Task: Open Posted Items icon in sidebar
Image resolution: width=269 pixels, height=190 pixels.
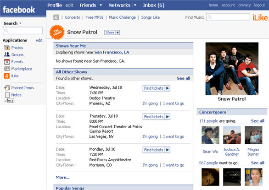Action: 7,87
